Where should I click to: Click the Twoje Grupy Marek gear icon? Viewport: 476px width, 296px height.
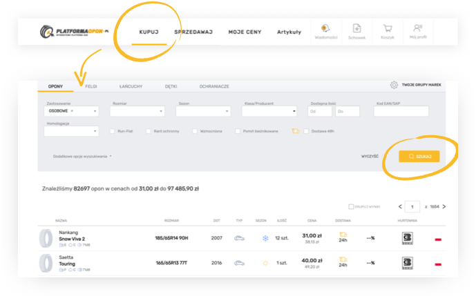coord(394,85)
